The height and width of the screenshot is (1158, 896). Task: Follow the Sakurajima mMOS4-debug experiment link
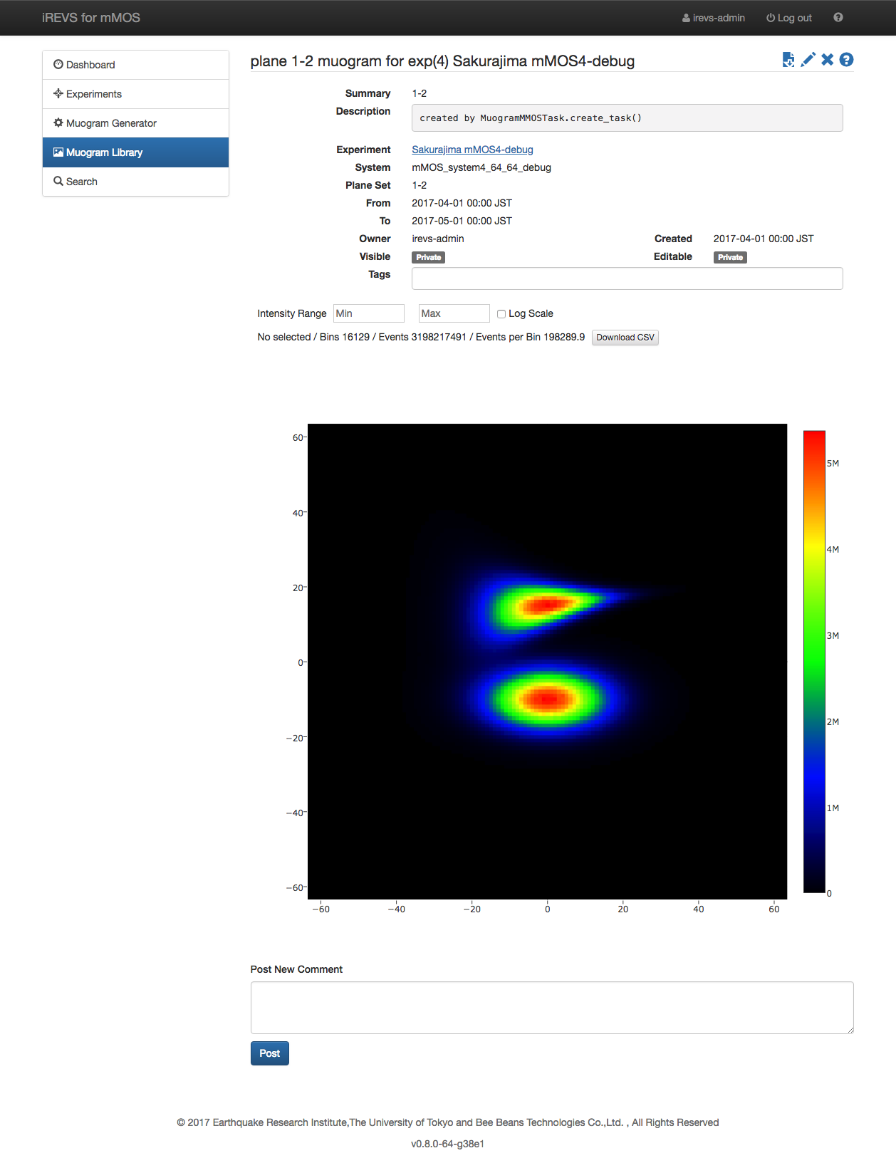tap(472, 150)
